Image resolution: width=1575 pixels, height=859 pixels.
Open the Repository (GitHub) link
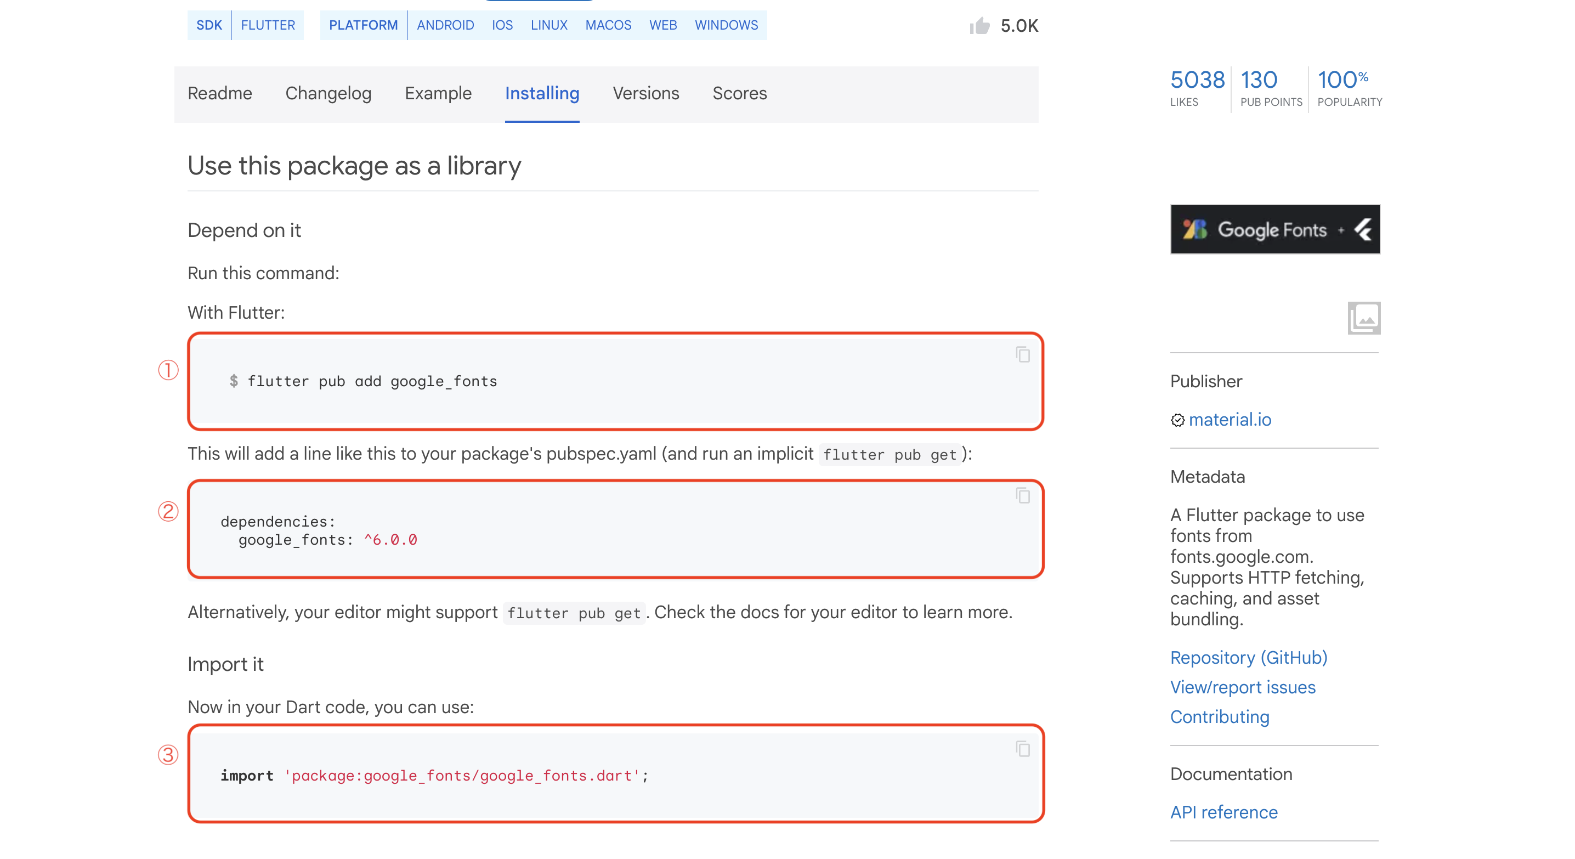point(1249,657)
